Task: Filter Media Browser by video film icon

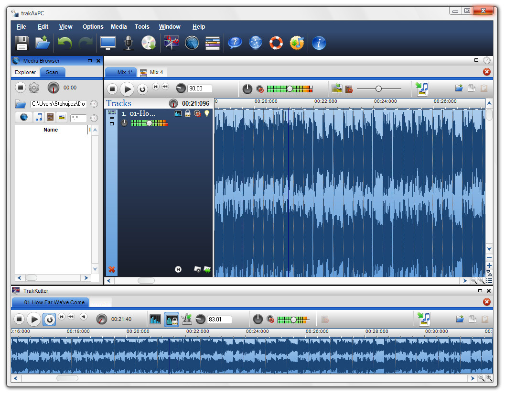Action: tap(50, 117)
